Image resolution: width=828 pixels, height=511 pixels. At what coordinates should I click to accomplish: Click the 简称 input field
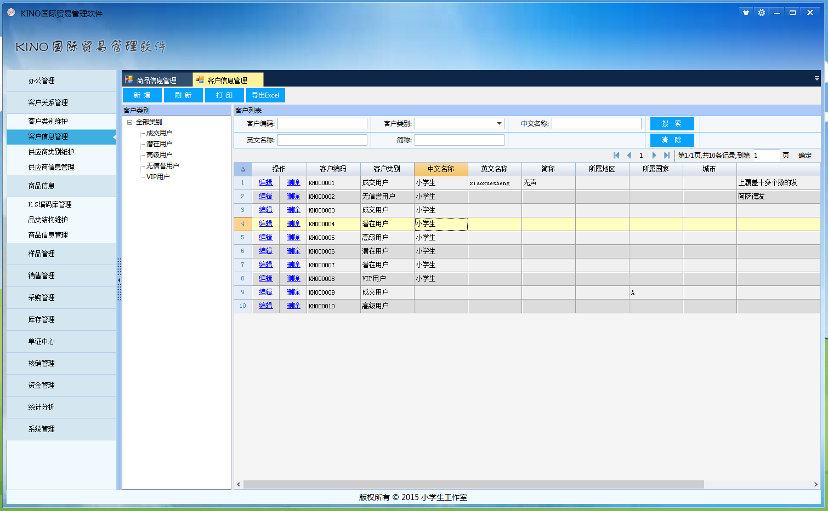[x=460, y=140]
